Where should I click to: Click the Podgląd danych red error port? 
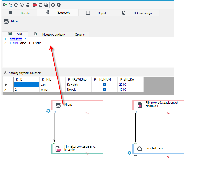coord(168,157)
